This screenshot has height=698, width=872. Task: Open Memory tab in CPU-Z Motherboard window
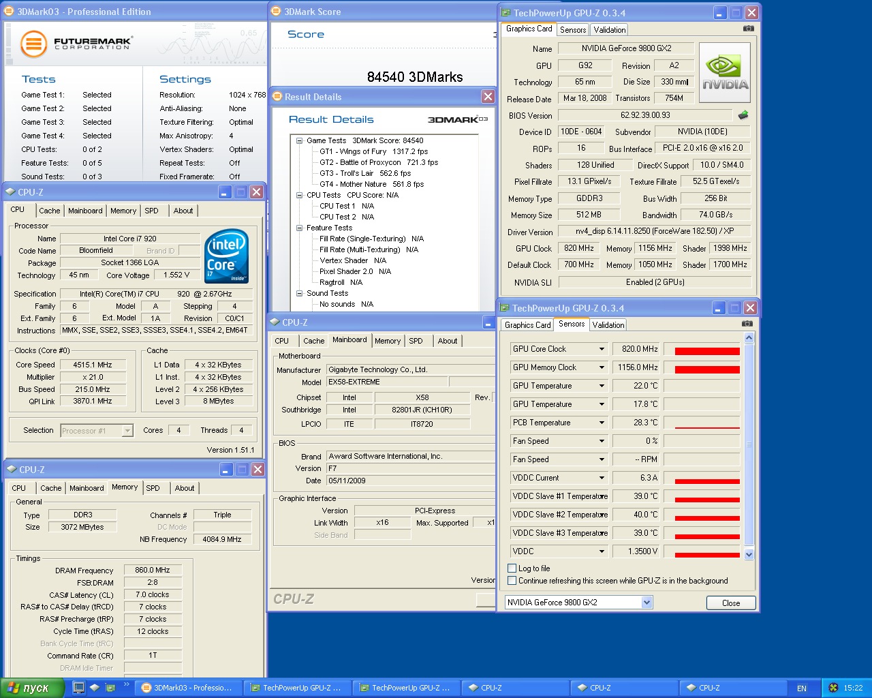coord(388,341)
